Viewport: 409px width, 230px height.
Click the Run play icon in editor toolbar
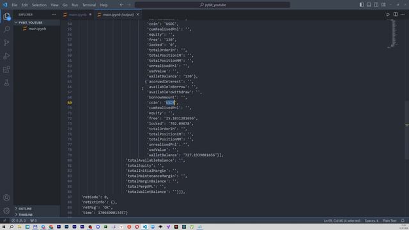(388, 15)
